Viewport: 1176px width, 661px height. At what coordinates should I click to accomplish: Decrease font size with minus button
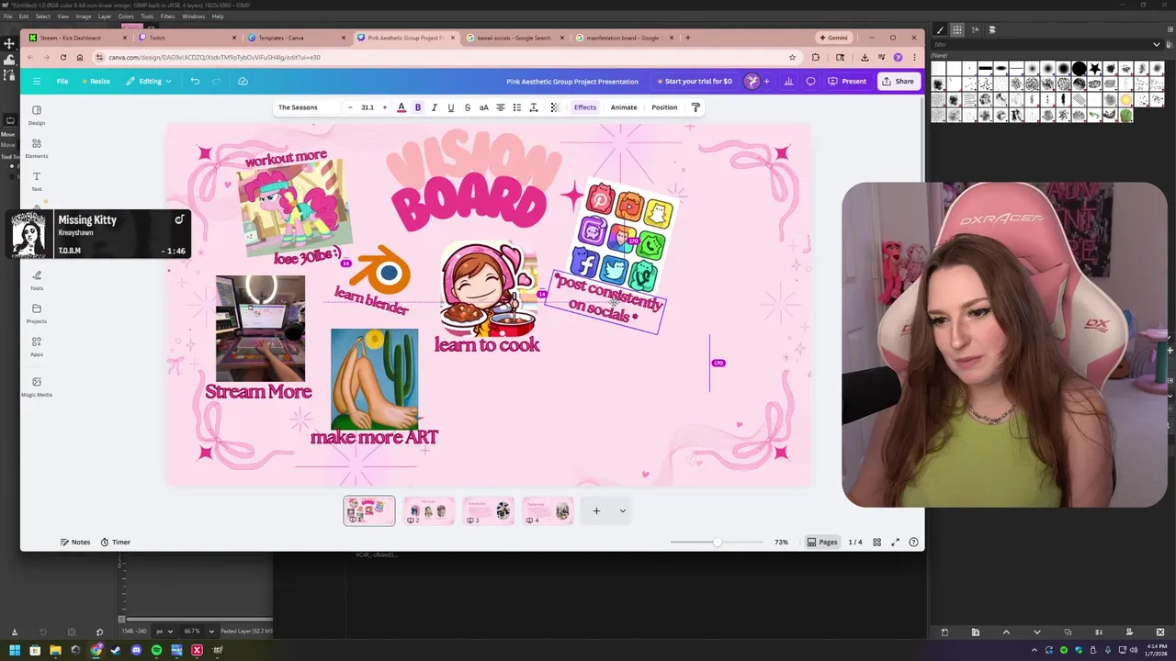350,107
